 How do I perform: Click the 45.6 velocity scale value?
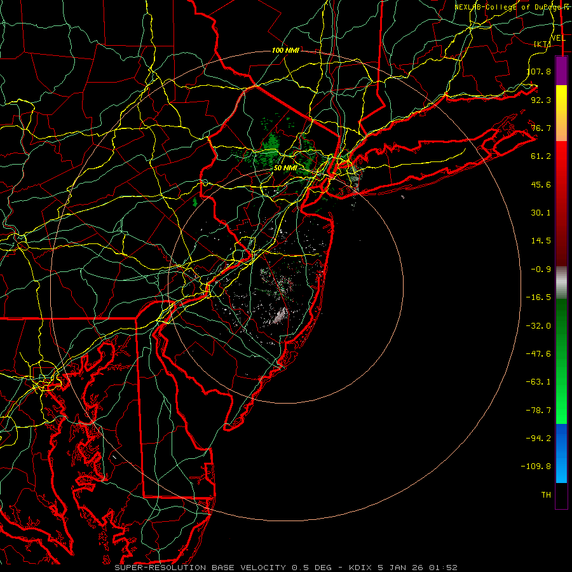(541, 184)
